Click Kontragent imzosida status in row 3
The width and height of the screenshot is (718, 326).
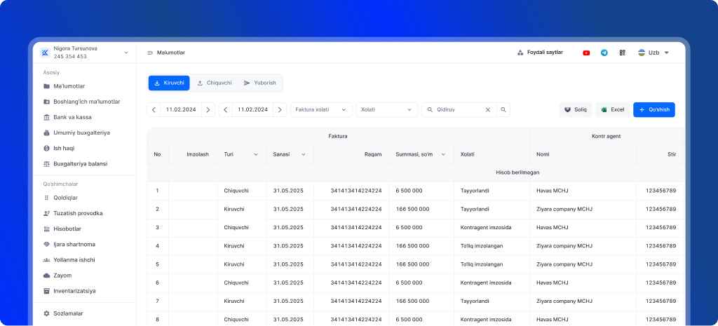(x=485, y=228)
